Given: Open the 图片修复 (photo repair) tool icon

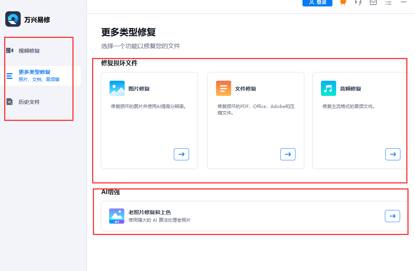Looking at the screenshot, I should click(x=117, y=88).
